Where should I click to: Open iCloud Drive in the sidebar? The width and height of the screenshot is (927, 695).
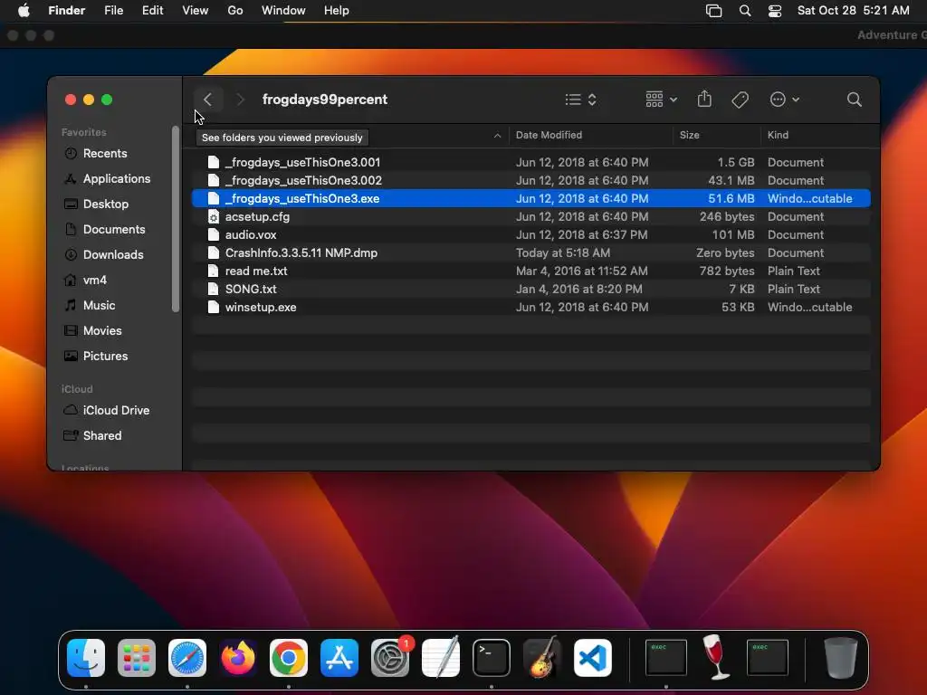coord(107,410)
